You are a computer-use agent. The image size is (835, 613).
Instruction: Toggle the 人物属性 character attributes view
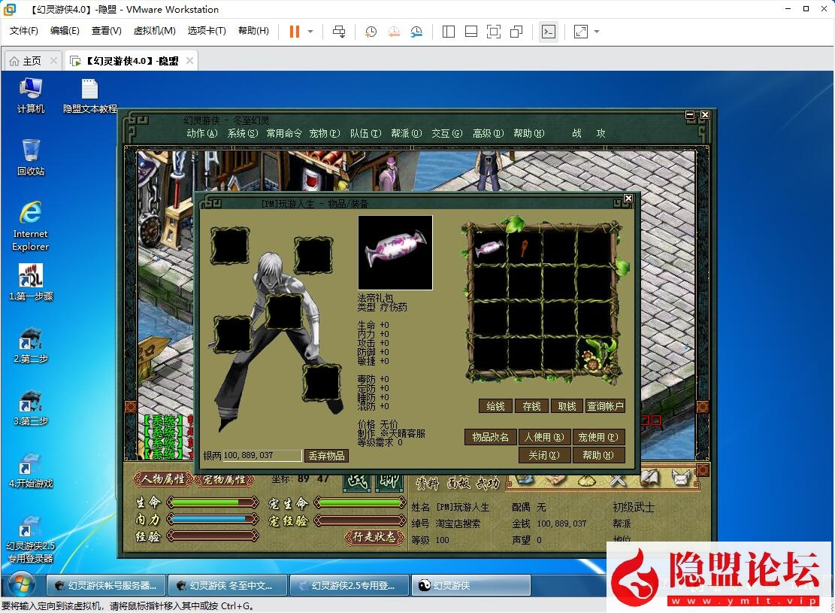(x=163, y=479)
